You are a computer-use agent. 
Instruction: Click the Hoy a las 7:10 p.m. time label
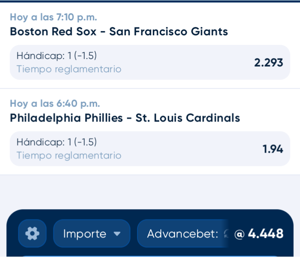(53, 17)
